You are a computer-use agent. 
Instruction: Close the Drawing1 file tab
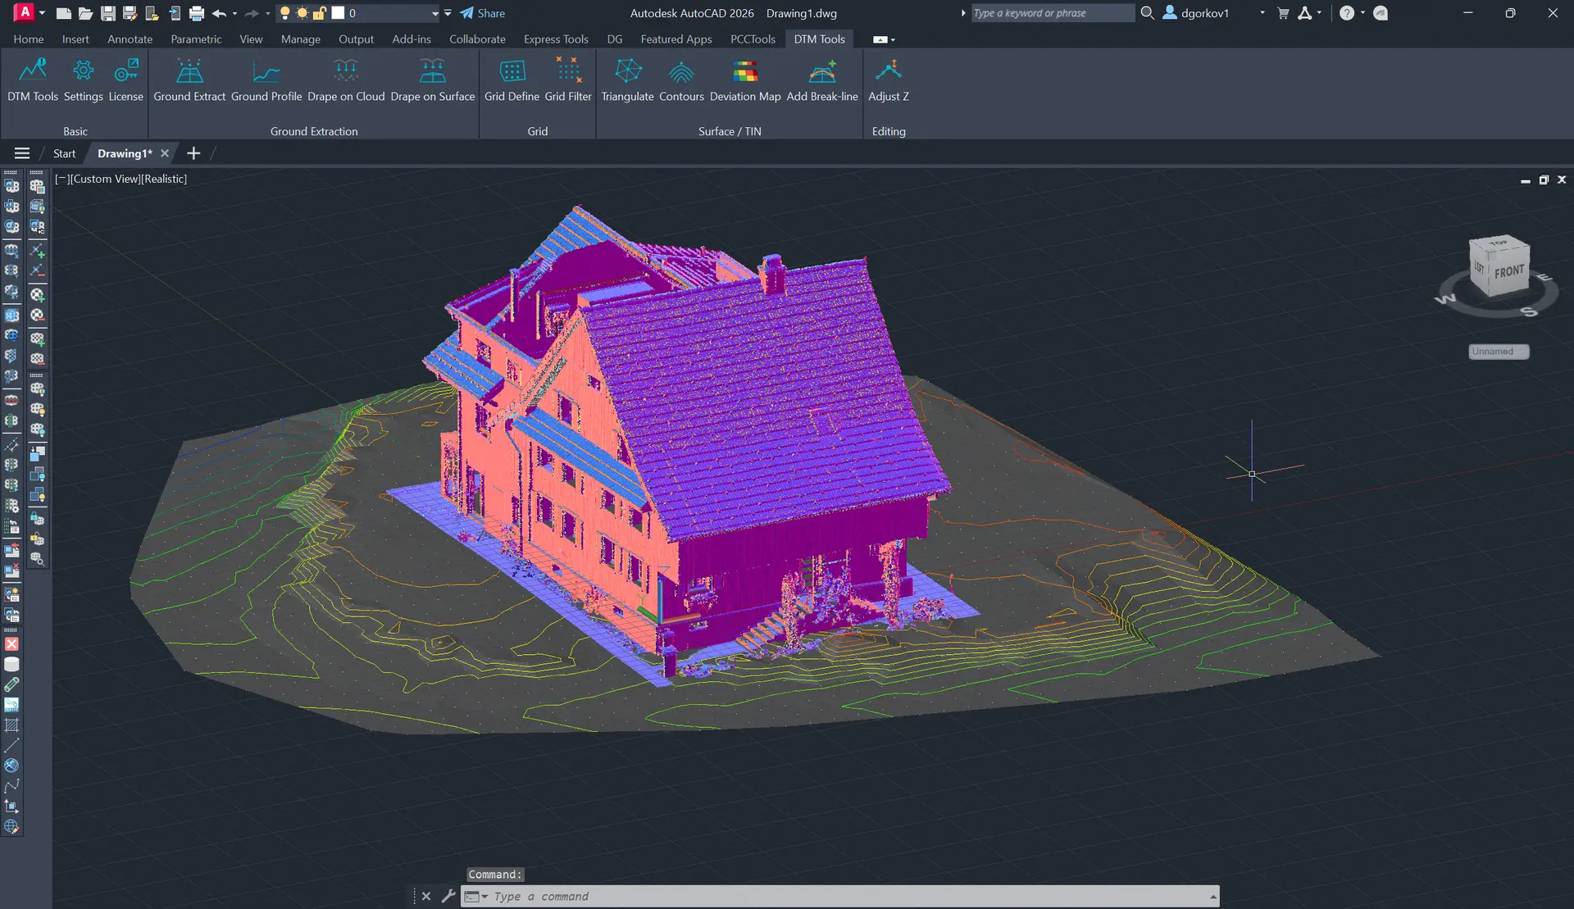[x=165, y=153]
